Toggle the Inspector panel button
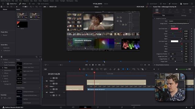This screenshot has height=109, width=195. pyautogui.click(x=184, y=4)
